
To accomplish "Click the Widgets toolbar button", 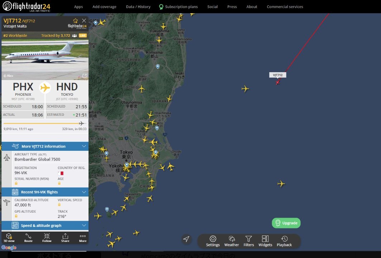I will tap(265, 241).
